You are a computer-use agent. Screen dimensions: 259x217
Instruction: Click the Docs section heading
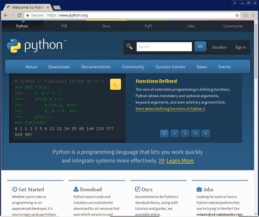click(x=147, y=190)
